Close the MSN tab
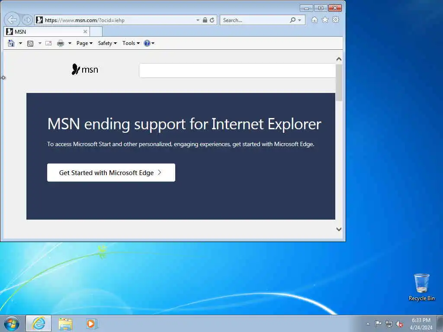This screenshot has width=443, height=332. point(85,32)
